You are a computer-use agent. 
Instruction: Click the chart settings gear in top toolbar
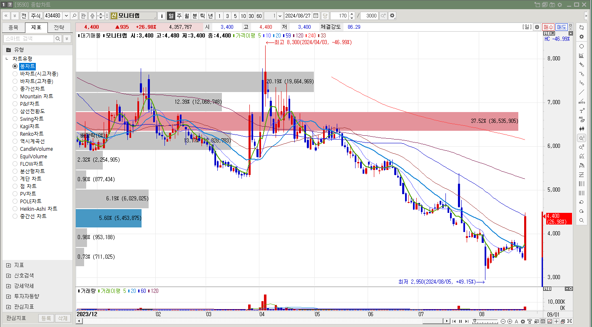(392, 16)
